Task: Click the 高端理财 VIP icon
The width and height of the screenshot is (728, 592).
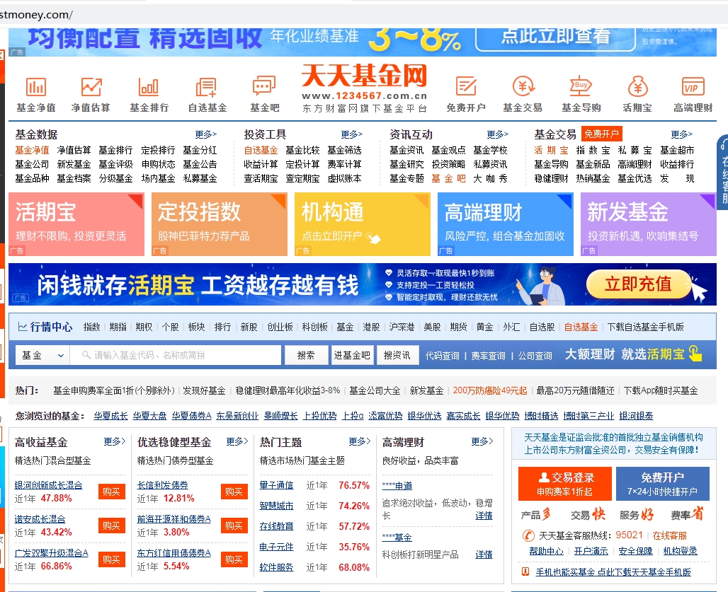Action: tap(693, 87)
